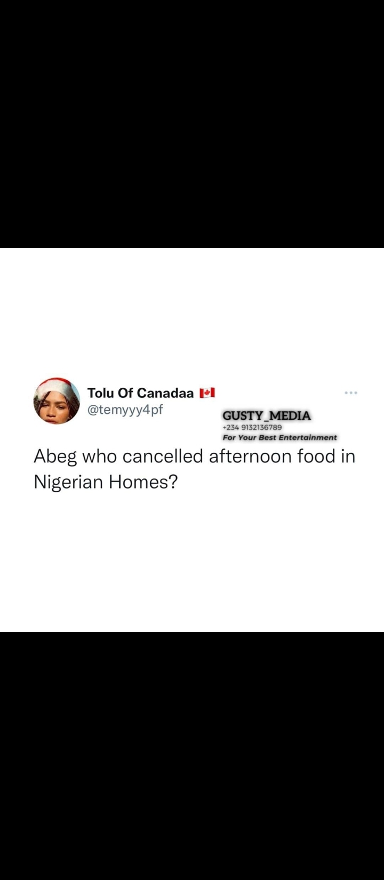This screenshot has width=384, height=880.
Task: Tap the word Nigerian in the tweet
Action: click(69, 483)
